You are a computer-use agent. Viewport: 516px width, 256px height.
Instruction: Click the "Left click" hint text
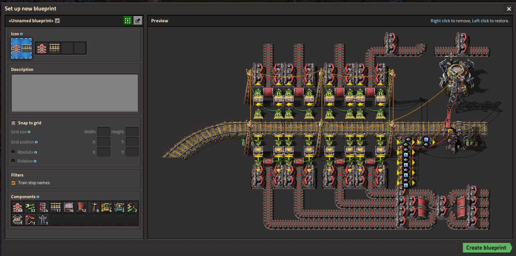480,21
